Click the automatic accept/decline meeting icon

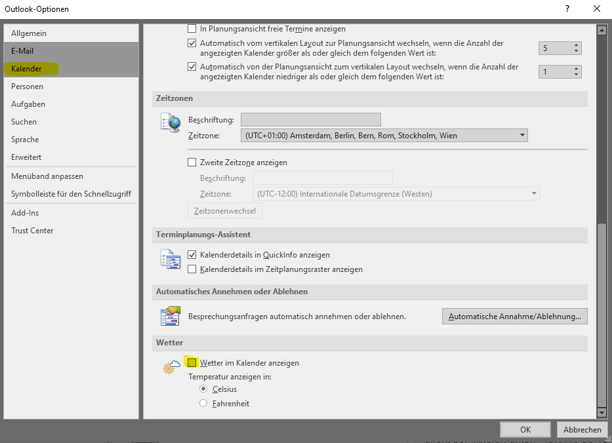[x=170, y=316]
